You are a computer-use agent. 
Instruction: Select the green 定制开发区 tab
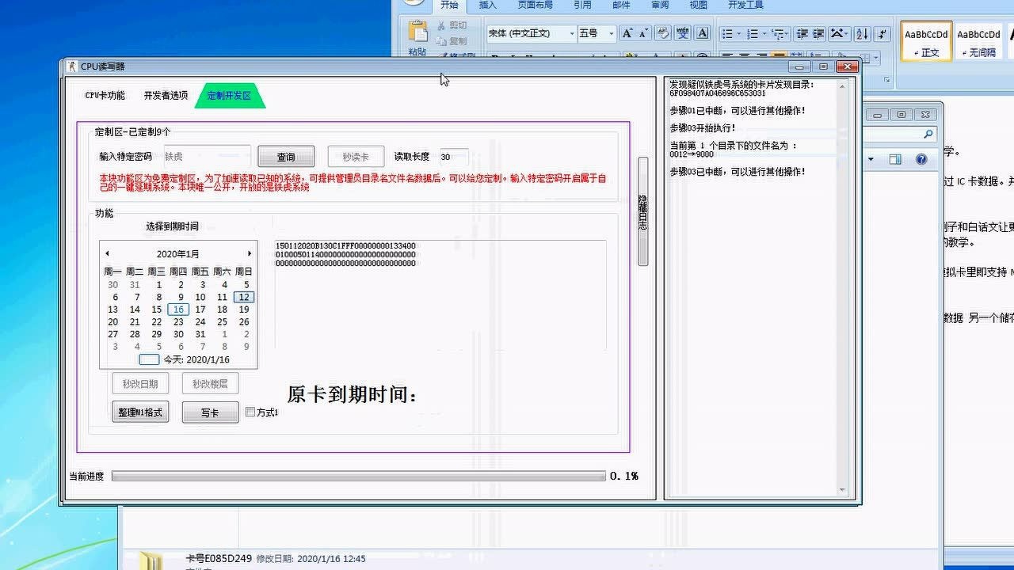[x=229, y=96]
